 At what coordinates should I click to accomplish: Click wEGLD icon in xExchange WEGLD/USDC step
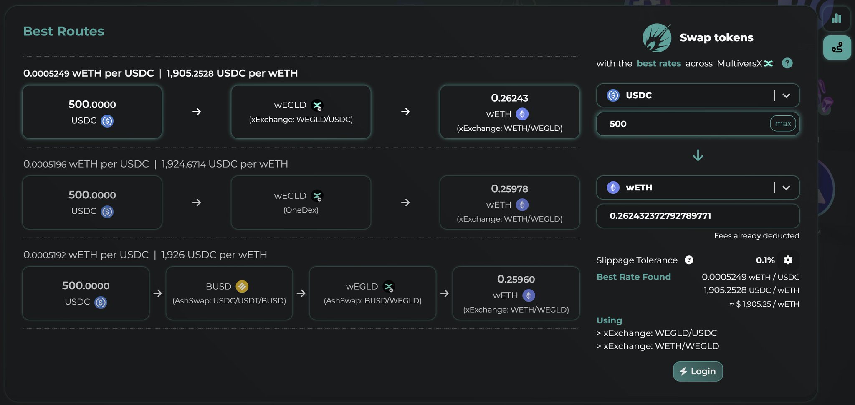317,105
